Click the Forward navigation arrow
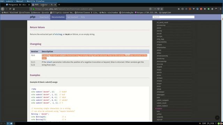Image resolution: width=223 pixels, height=125 pixels. point(6,9)
